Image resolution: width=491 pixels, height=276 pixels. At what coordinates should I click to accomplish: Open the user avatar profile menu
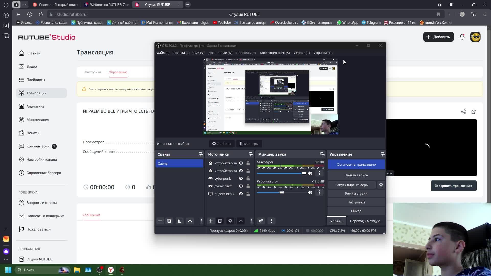(475, 37)
